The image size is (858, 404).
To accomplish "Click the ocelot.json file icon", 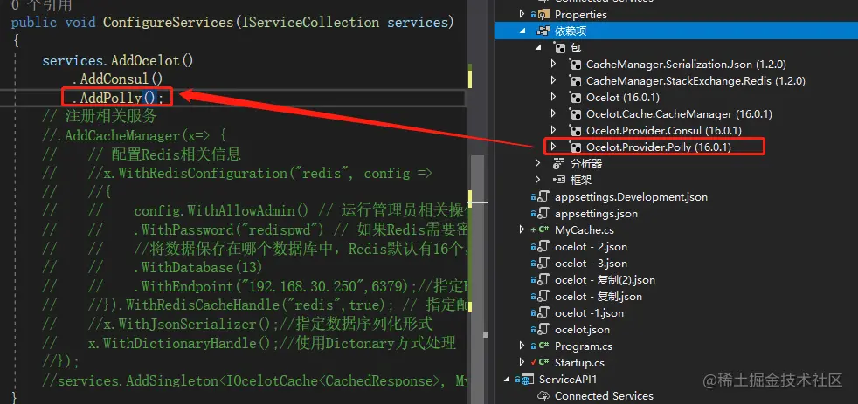I will coord(543,329).
